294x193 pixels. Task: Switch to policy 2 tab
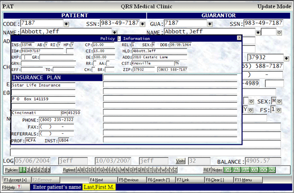(24, 170)
